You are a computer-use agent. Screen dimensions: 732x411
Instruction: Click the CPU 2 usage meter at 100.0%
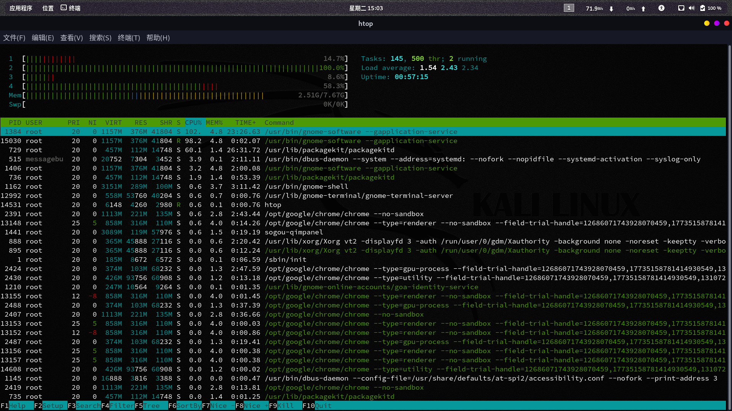pos(185,68)
